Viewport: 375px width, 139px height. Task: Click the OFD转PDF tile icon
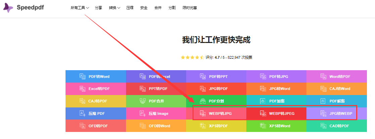click(x=83, y=126)
